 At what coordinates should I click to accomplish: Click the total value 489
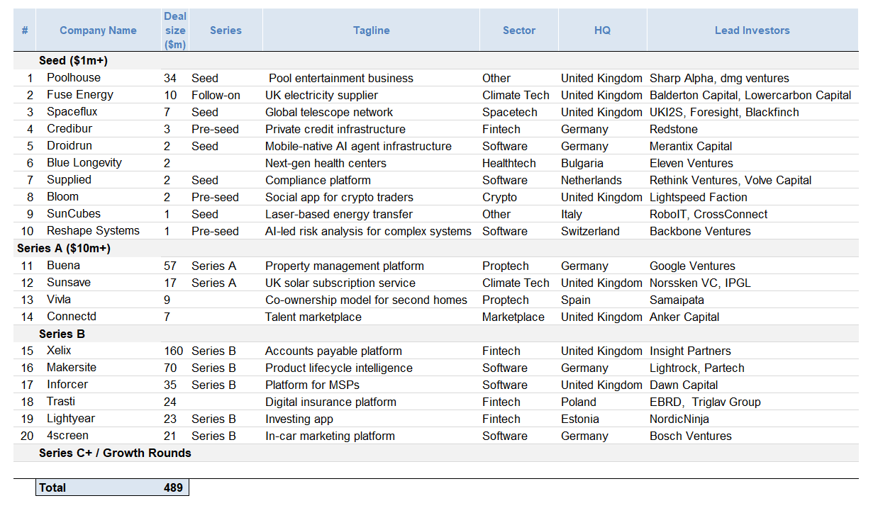173,487
